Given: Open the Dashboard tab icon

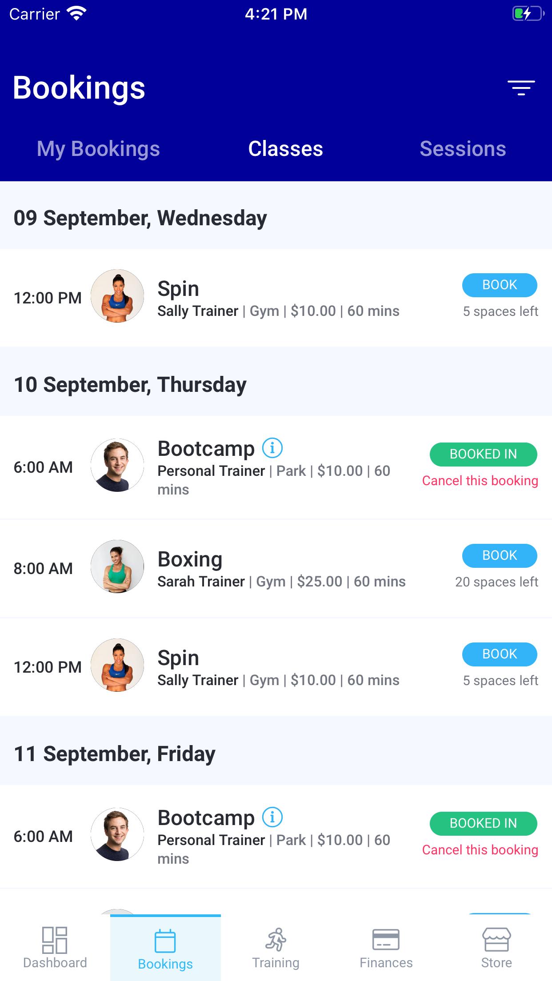Looking at the screenshot, I should click(55, 940).
